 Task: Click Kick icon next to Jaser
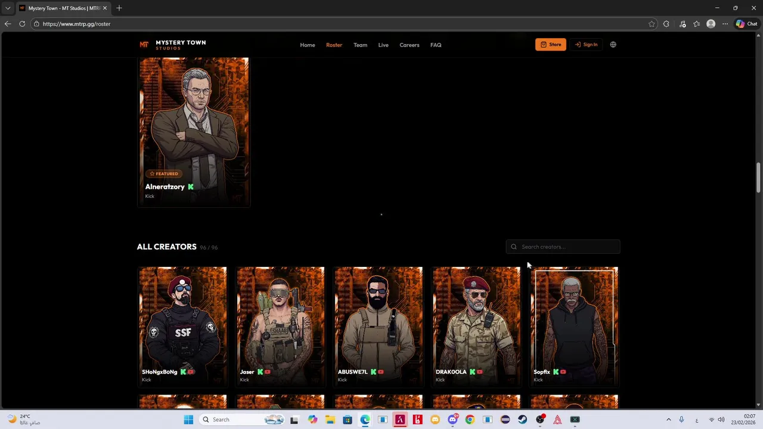[260, 372]
